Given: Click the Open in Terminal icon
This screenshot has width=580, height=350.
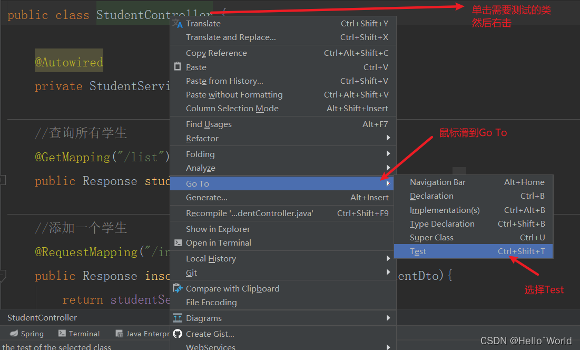Looking at the screenshot, I should pyautogui.click(x=178, y=242).
